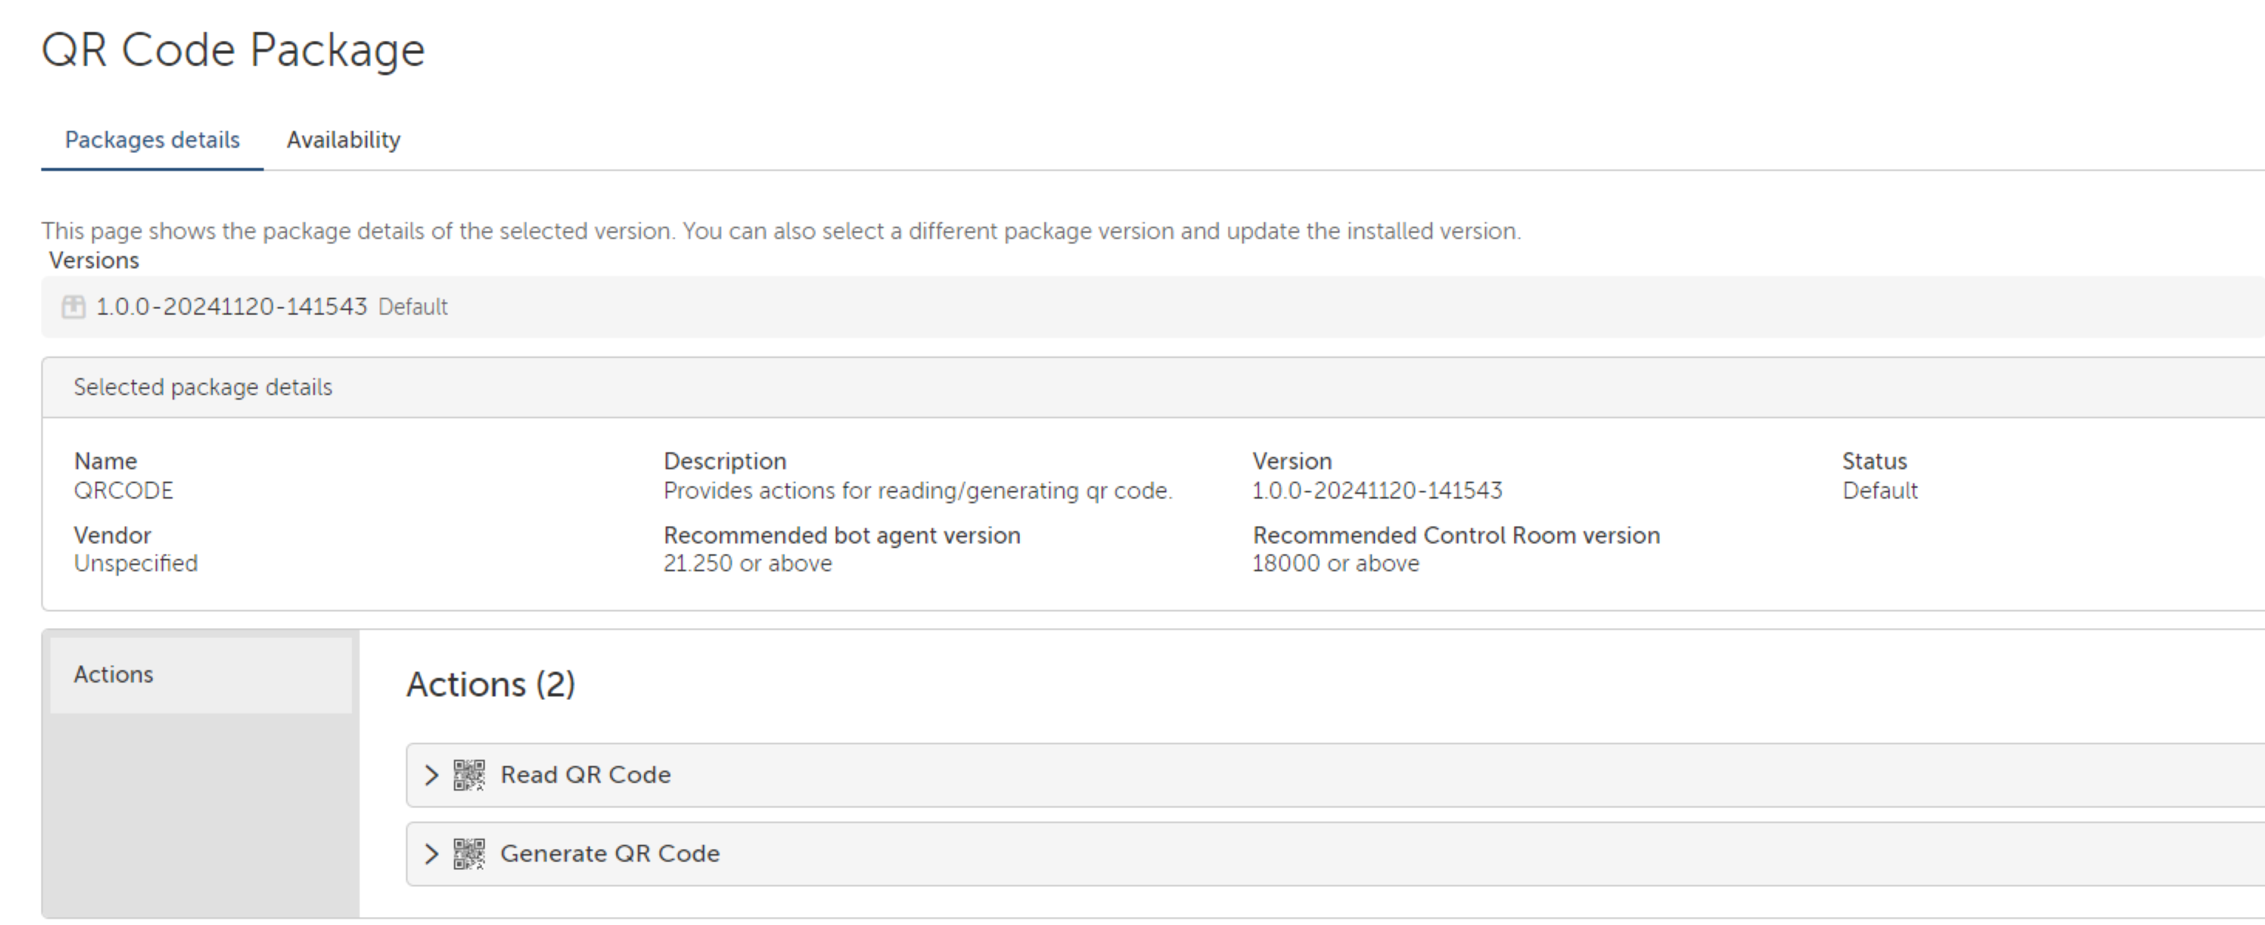Expand the Read QR Code action chevron

(431, 775)
